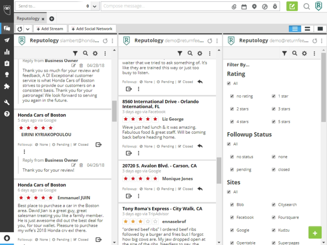Open the refresh interval dropdown arrow
The image size is (327, 245).
coord(28,29)
